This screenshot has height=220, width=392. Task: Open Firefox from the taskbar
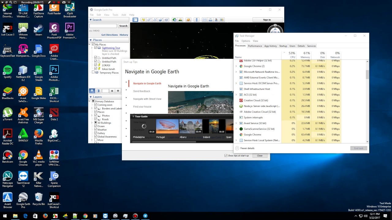click(x=45, y=216)
